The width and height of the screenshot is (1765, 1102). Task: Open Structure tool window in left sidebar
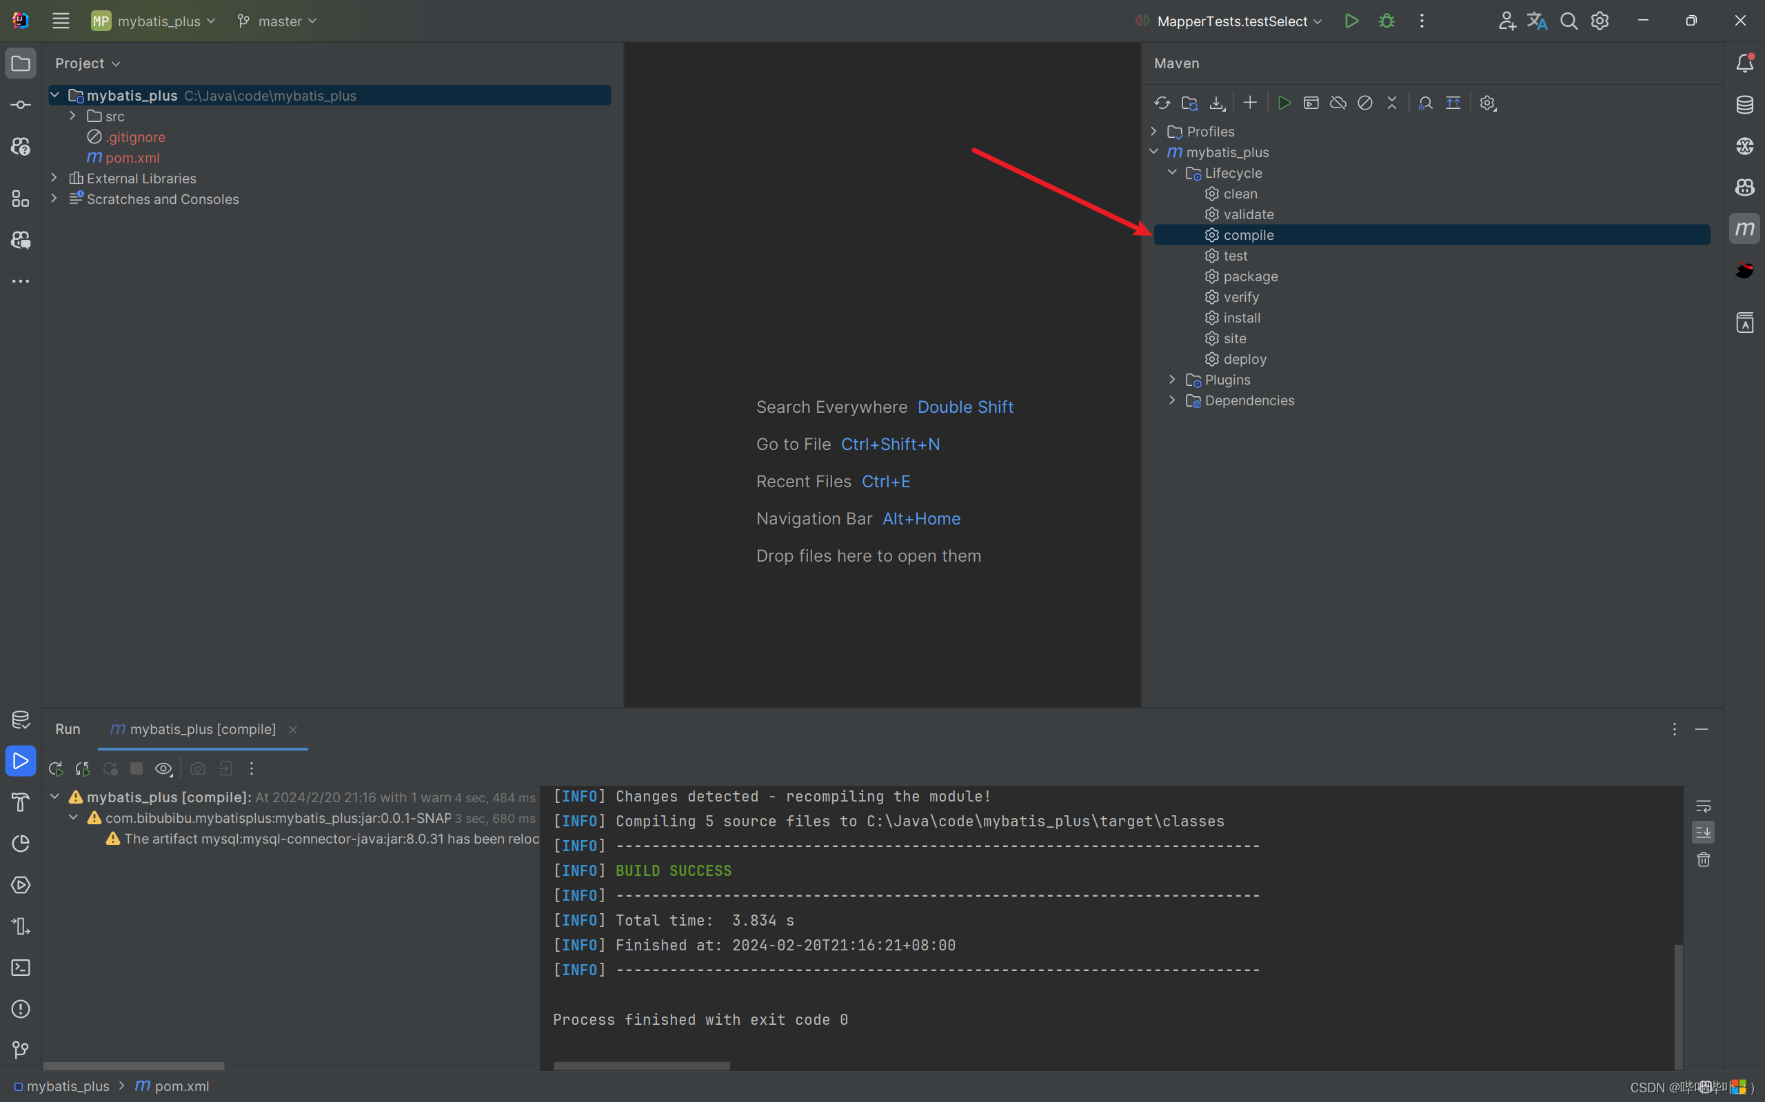click(x=21, y=199)
